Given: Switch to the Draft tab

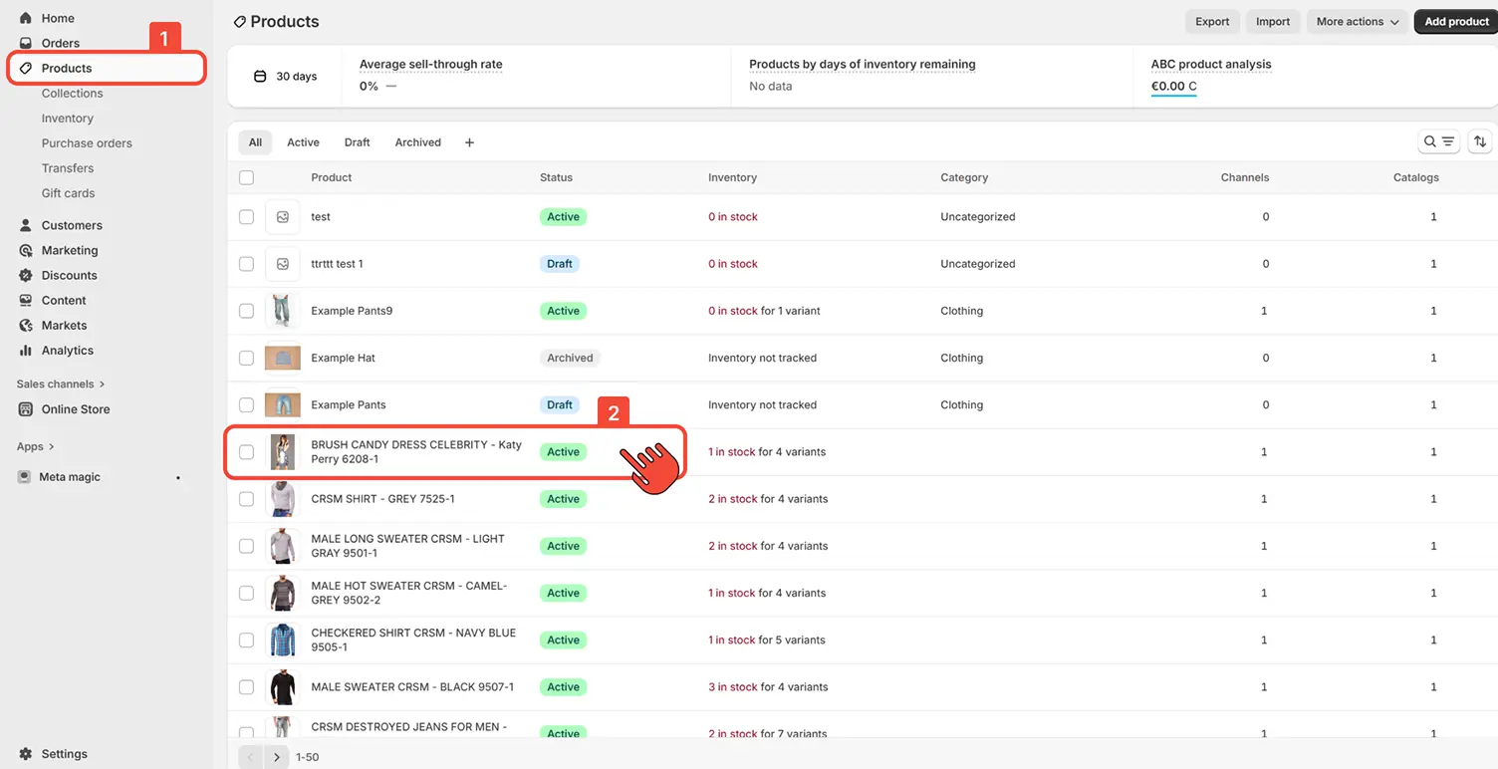Looking at the screenshot, I should pos(357,142).
